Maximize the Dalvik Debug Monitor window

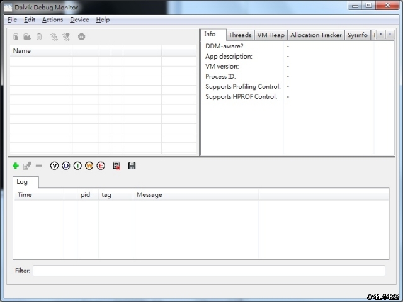pyautogui.click(x=369, y=6)
